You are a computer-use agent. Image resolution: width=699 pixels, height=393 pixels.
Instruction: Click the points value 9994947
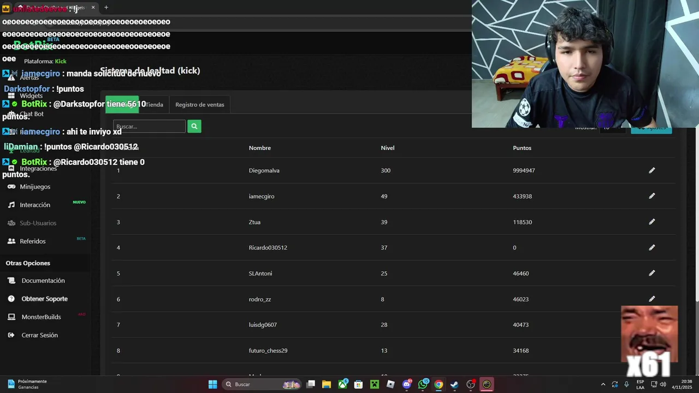[x=524, y=170]
